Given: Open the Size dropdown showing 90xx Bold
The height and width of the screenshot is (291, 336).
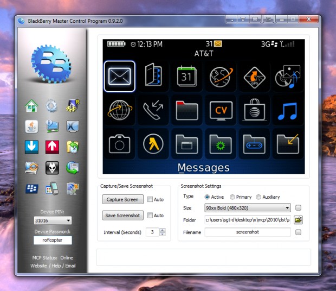Looking at the screenshot, I should click(248, 208).
